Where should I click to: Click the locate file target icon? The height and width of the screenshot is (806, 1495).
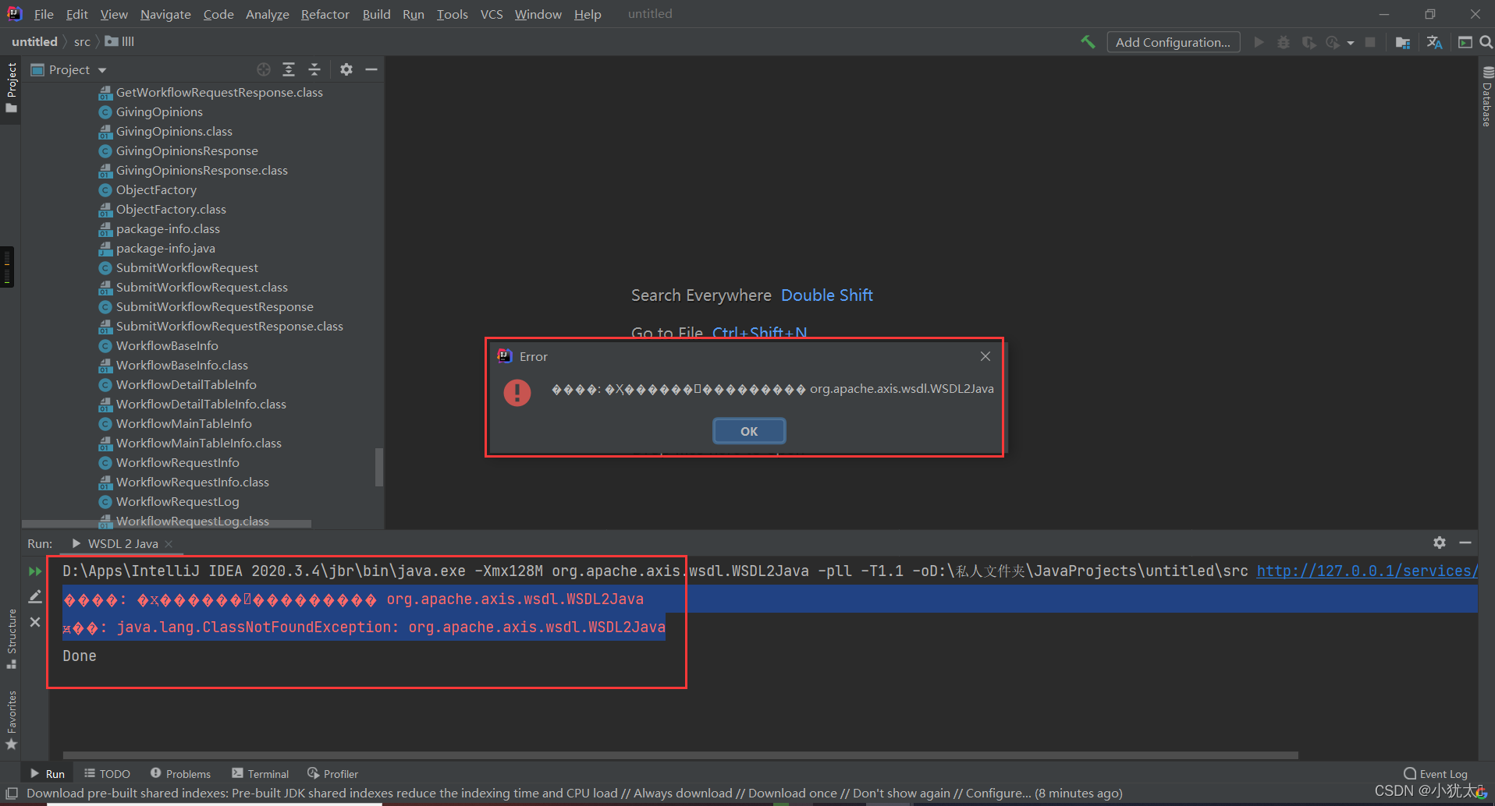click(x=264, y=69)
